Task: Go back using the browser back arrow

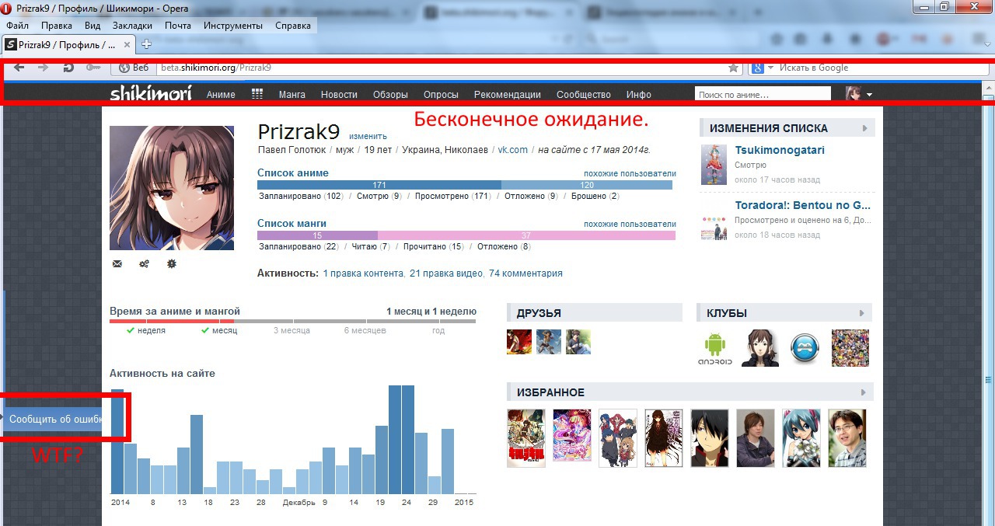Action: pyautogui.click(x=19, y=68)
